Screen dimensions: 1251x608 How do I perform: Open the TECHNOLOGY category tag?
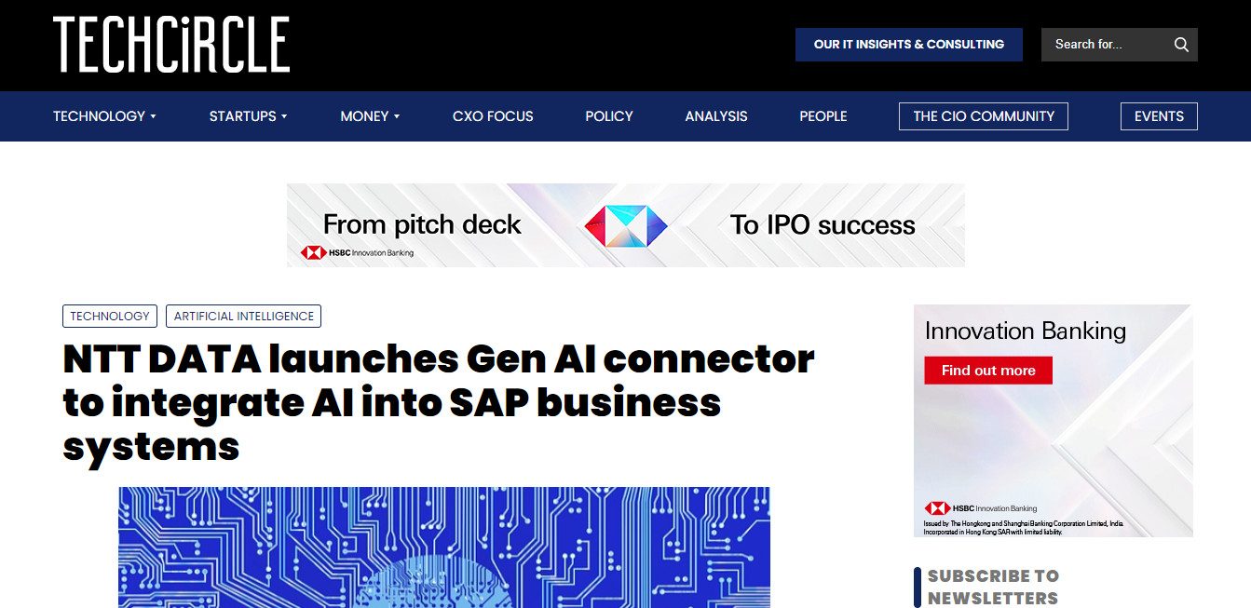click(x=109, y=316)
